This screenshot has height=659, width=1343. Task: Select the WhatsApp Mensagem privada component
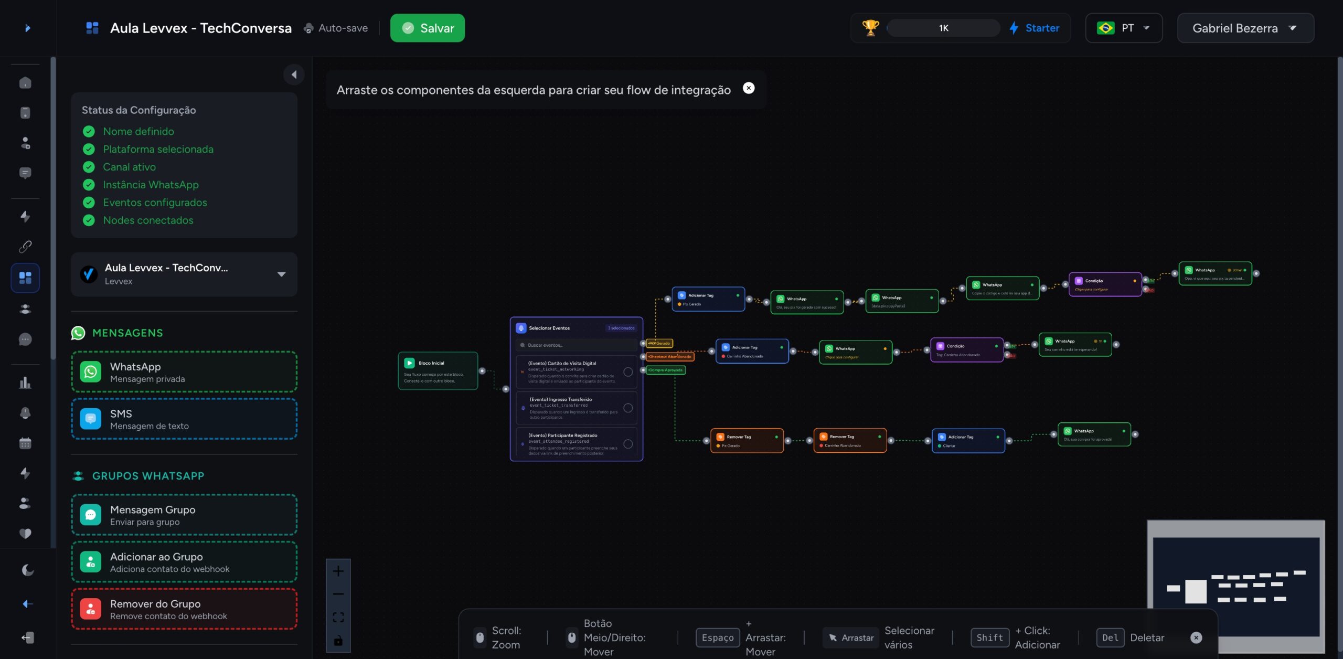tap(184, 372)
